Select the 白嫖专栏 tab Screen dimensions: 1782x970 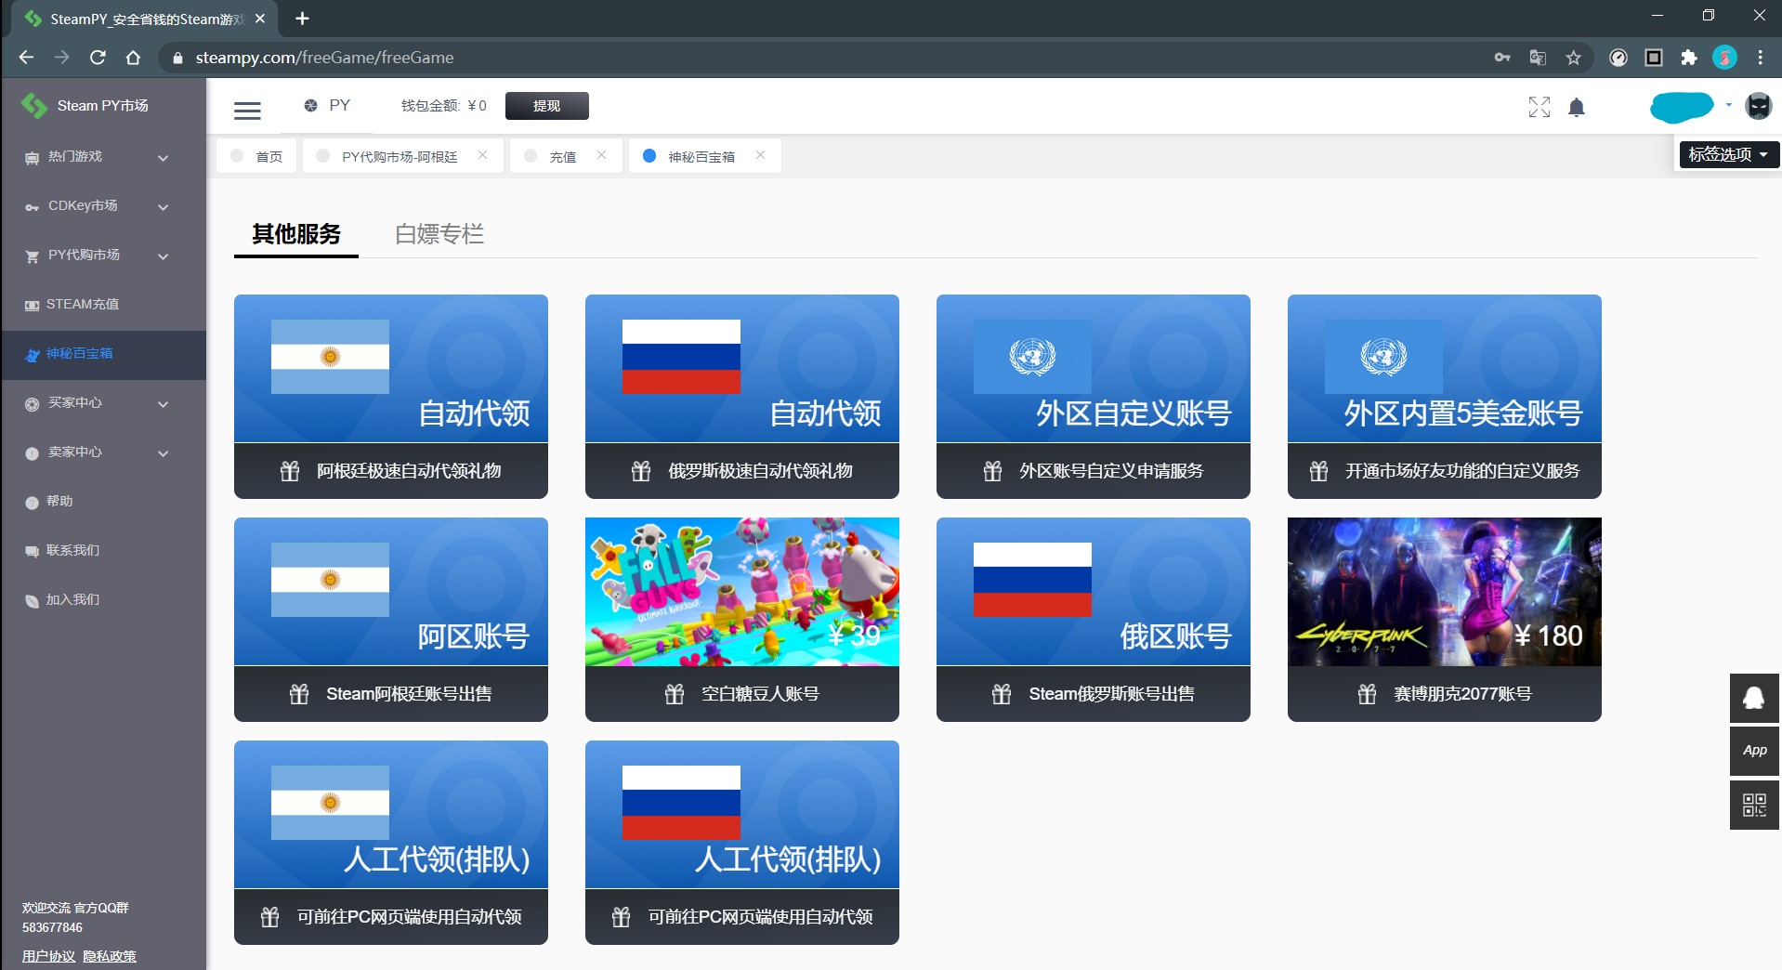pyautogui.click(x=439, y=234)
